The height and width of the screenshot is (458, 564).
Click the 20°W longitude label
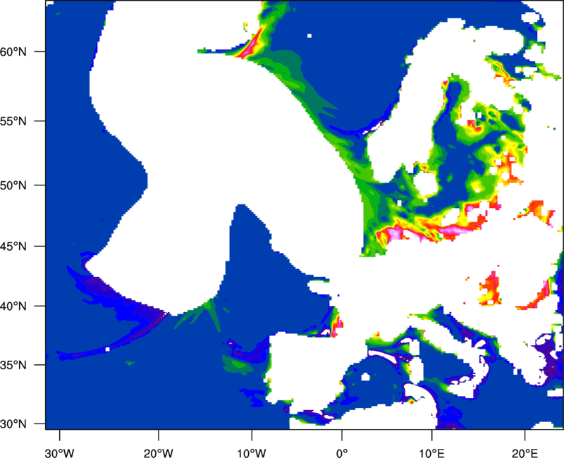tap(159, 453)
